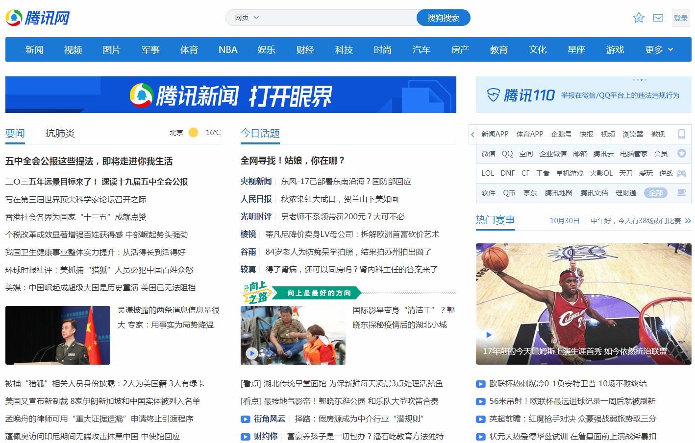Click the 腾讯新闻 打开眼界 banner

click(231, 95)
